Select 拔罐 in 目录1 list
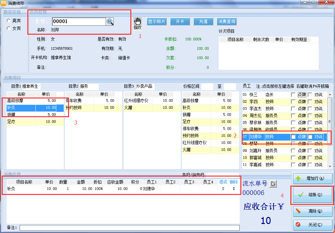 (35, 115)
